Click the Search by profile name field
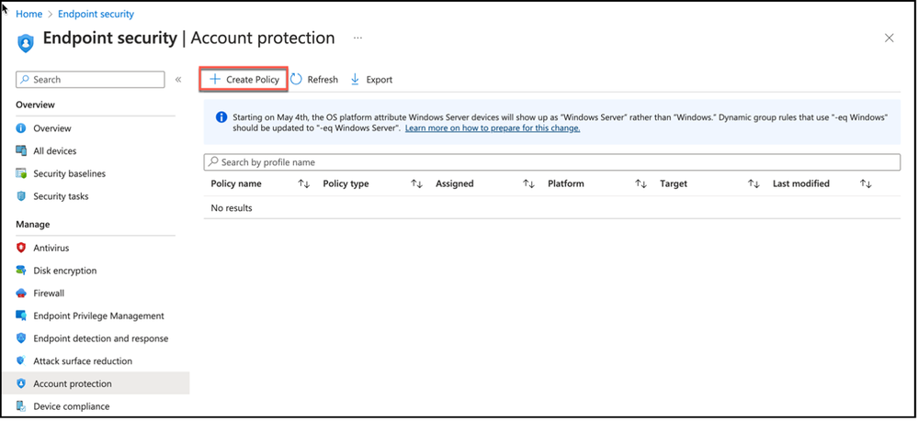The width and height of the screenshot is (918, 421). (x=551, y=162)
